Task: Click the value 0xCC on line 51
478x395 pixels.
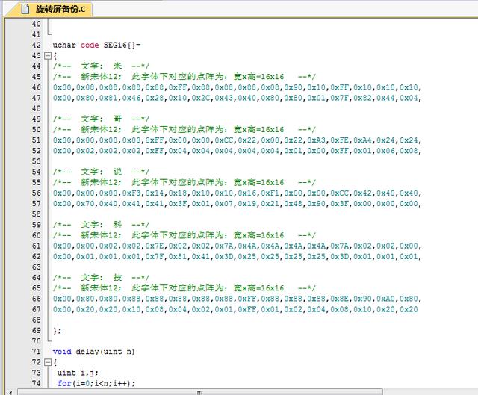Action: pos(224,140)
